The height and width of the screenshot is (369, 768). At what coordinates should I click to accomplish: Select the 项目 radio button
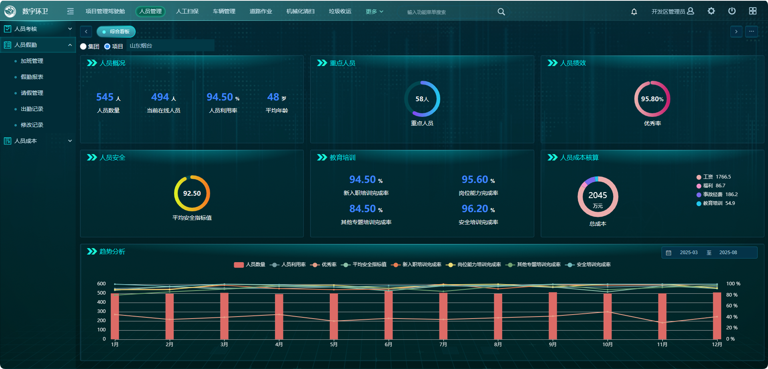tap(107, 46)
